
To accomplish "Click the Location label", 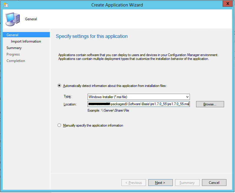I will (70, 104).
